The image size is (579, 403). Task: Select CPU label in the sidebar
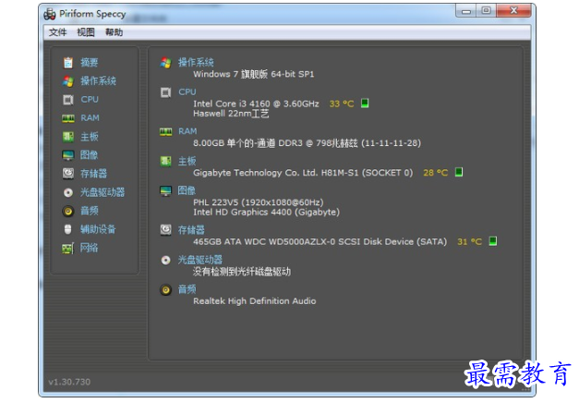point(90,100)
